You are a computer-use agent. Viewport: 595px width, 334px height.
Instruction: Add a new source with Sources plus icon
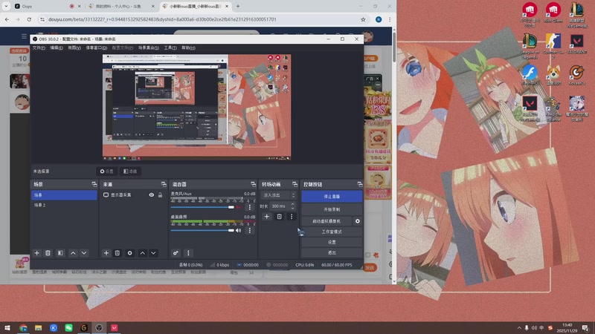click(x=106, y=253)
